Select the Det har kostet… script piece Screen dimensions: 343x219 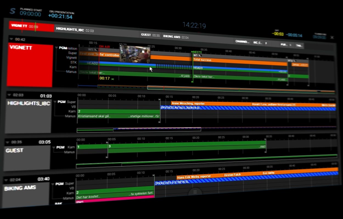click(x=115, y=195)
